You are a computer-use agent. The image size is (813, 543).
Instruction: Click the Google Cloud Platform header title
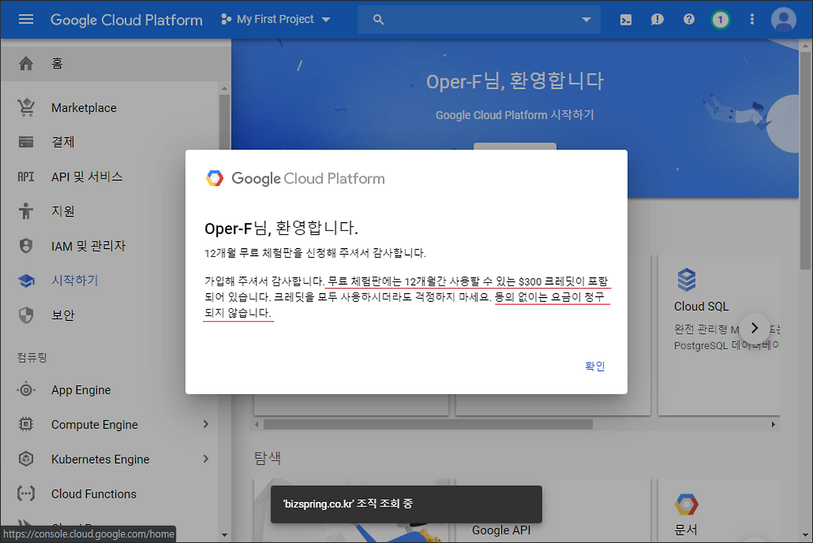pos(126,20)
